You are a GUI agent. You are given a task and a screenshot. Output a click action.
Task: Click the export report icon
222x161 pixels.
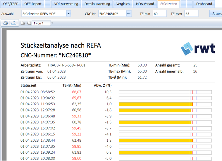pyautogui.click(x=13, y=23)
